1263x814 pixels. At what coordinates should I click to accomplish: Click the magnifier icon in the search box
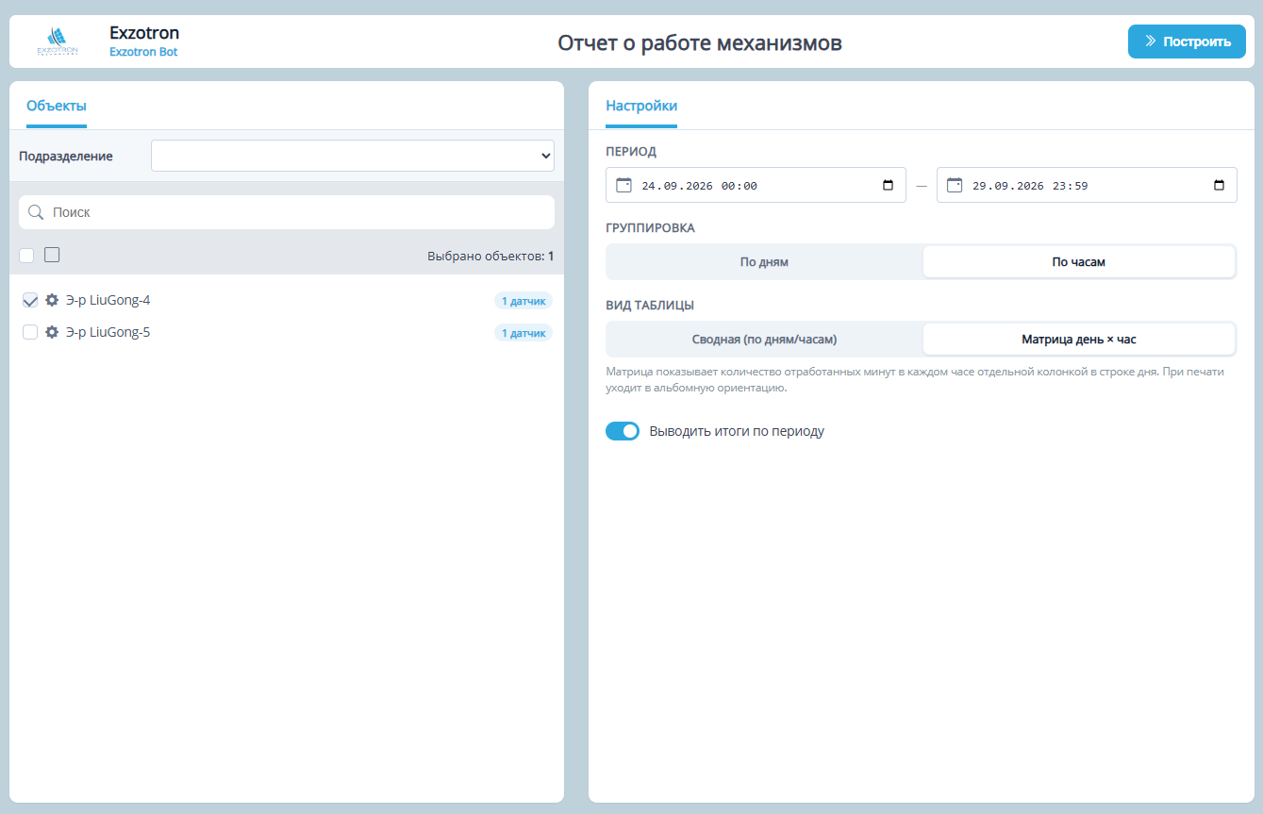click(x=36, y=212)
